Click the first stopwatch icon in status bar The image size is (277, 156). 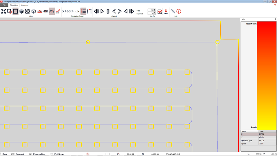[x=118, y=154]
